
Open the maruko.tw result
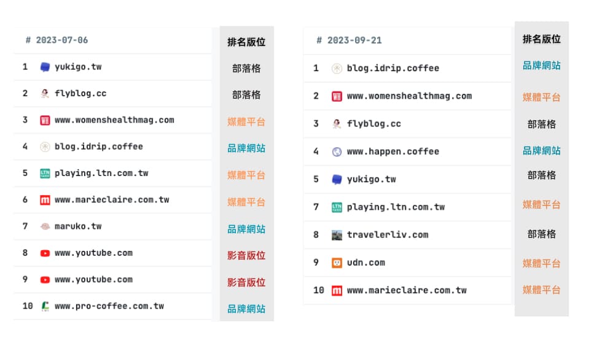point(77,226)
